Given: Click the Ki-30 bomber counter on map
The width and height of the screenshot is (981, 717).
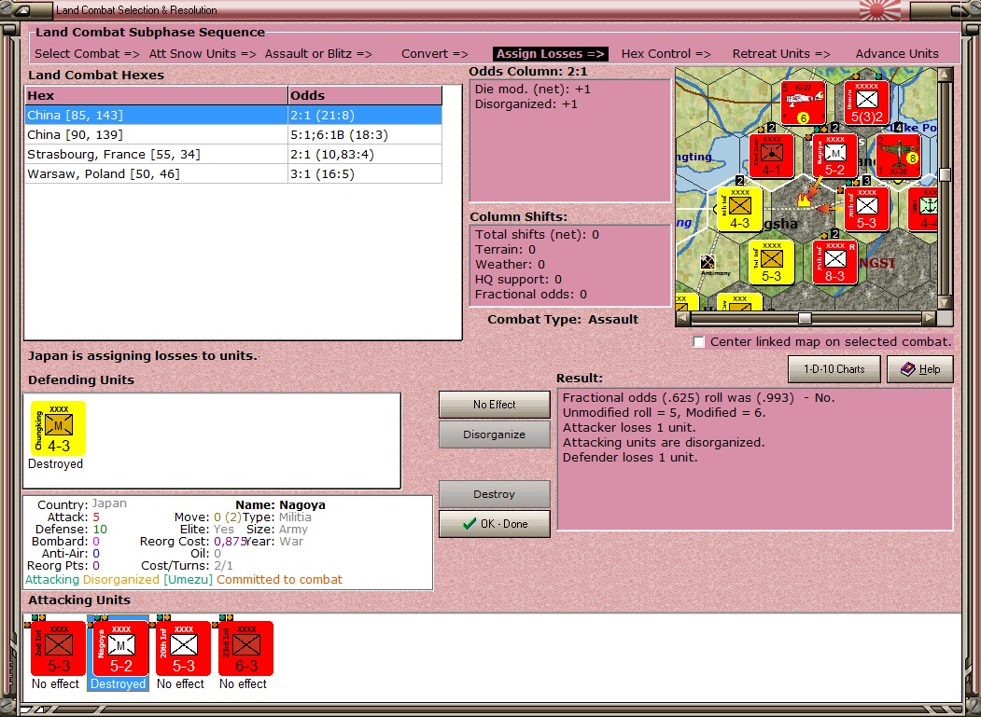Looking at the screenshot, I should point(898,156).
